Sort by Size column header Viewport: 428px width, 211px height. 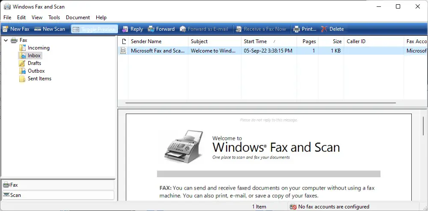[331, 41]
